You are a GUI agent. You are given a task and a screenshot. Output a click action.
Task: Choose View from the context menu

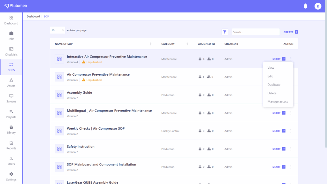click(271, 68)
